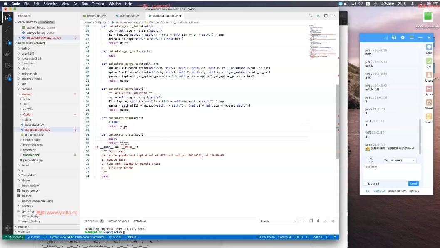Image resolution: width=440 pixels, height=248 pixels.
Task: Open the Users panel in chat window
Action: [429, 76]
